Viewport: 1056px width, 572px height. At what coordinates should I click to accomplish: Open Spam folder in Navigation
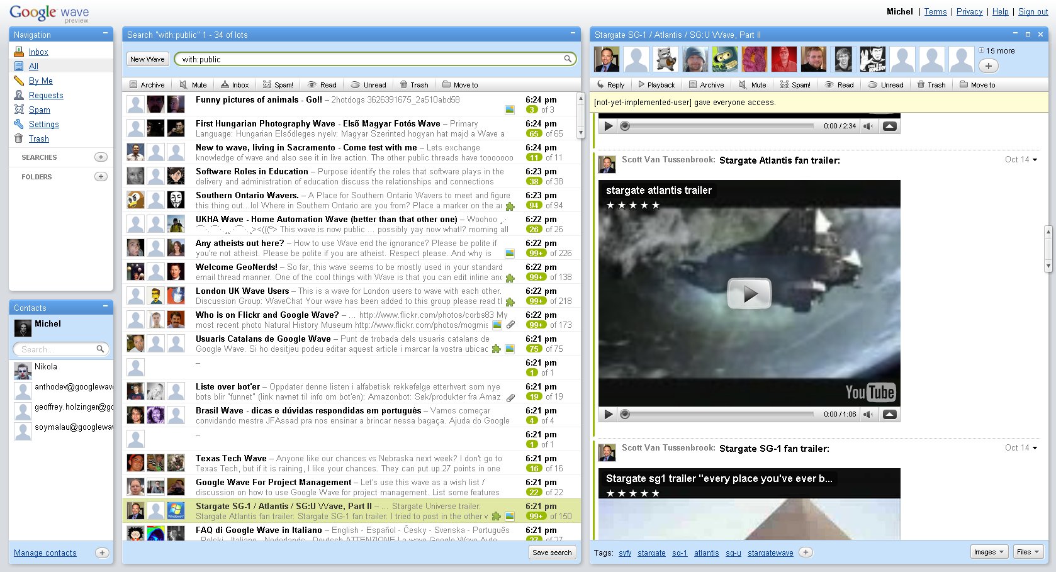pyautogui.click(x=40, y=110)
